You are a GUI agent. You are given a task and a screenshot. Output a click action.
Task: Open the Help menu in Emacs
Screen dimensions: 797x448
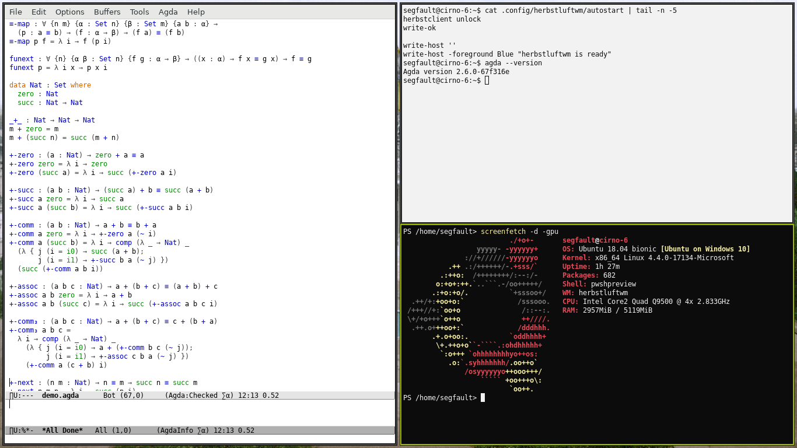[196, 12]
